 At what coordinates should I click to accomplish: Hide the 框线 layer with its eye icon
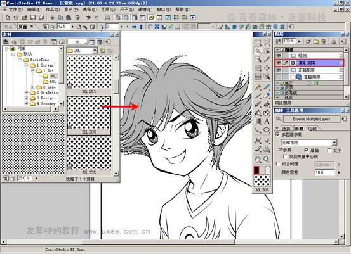278,55
